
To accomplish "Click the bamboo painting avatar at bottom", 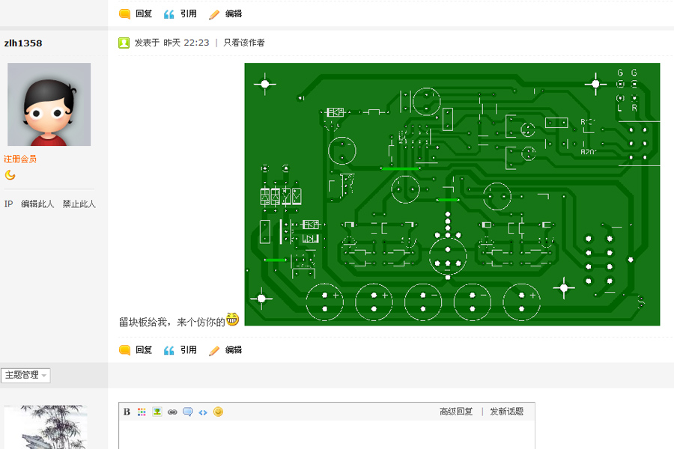I will (46, 427).
